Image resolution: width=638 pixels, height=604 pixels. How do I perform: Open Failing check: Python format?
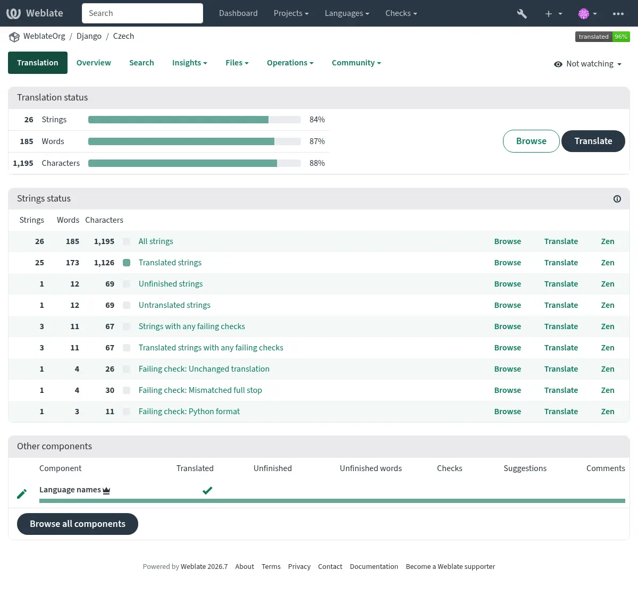(189, 412)
